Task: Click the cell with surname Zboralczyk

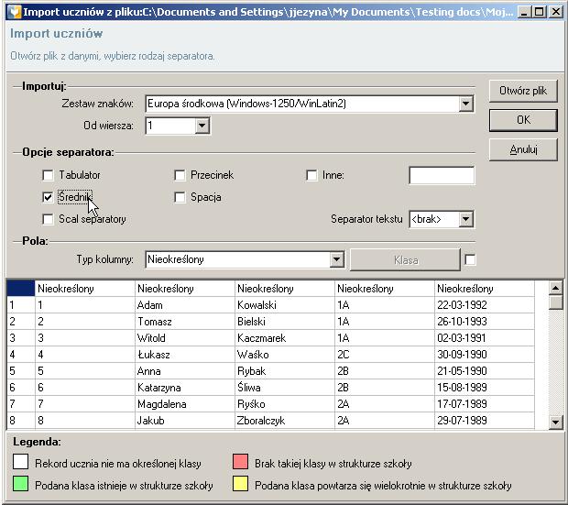Action: (285, 421)
